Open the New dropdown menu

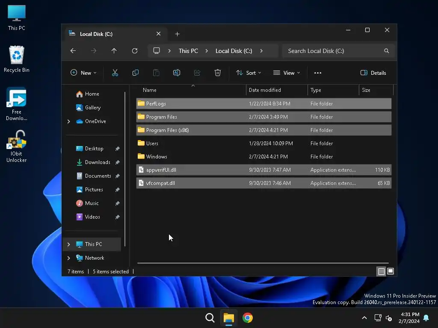click(x=83, y=73)
